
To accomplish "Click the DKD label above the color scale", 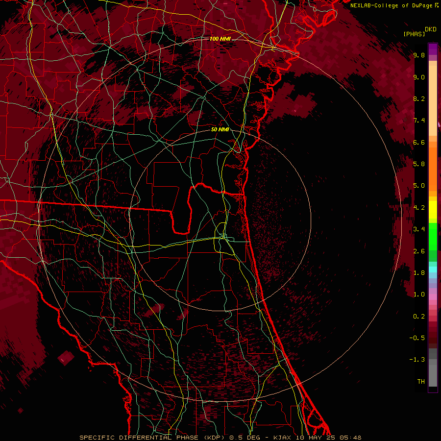I will coord(431,29).
